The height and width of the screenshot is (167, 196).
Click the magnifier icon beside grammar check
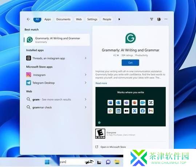28,107
